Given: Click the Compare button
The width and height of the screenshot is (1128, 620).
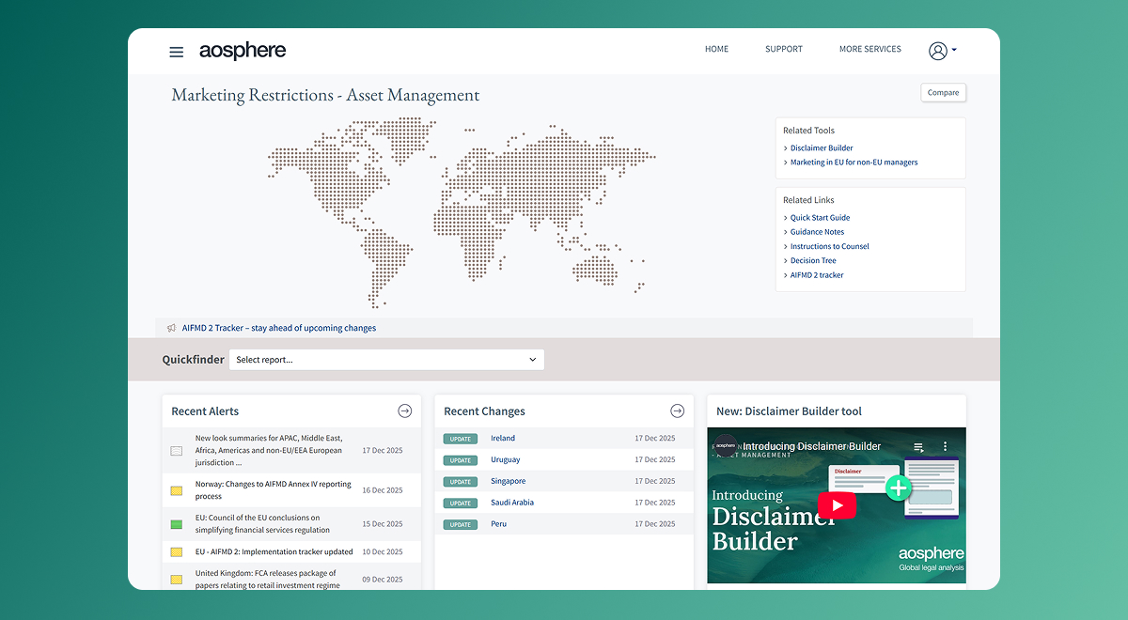Looking at the screenshot, I should [x=943, y=92].
